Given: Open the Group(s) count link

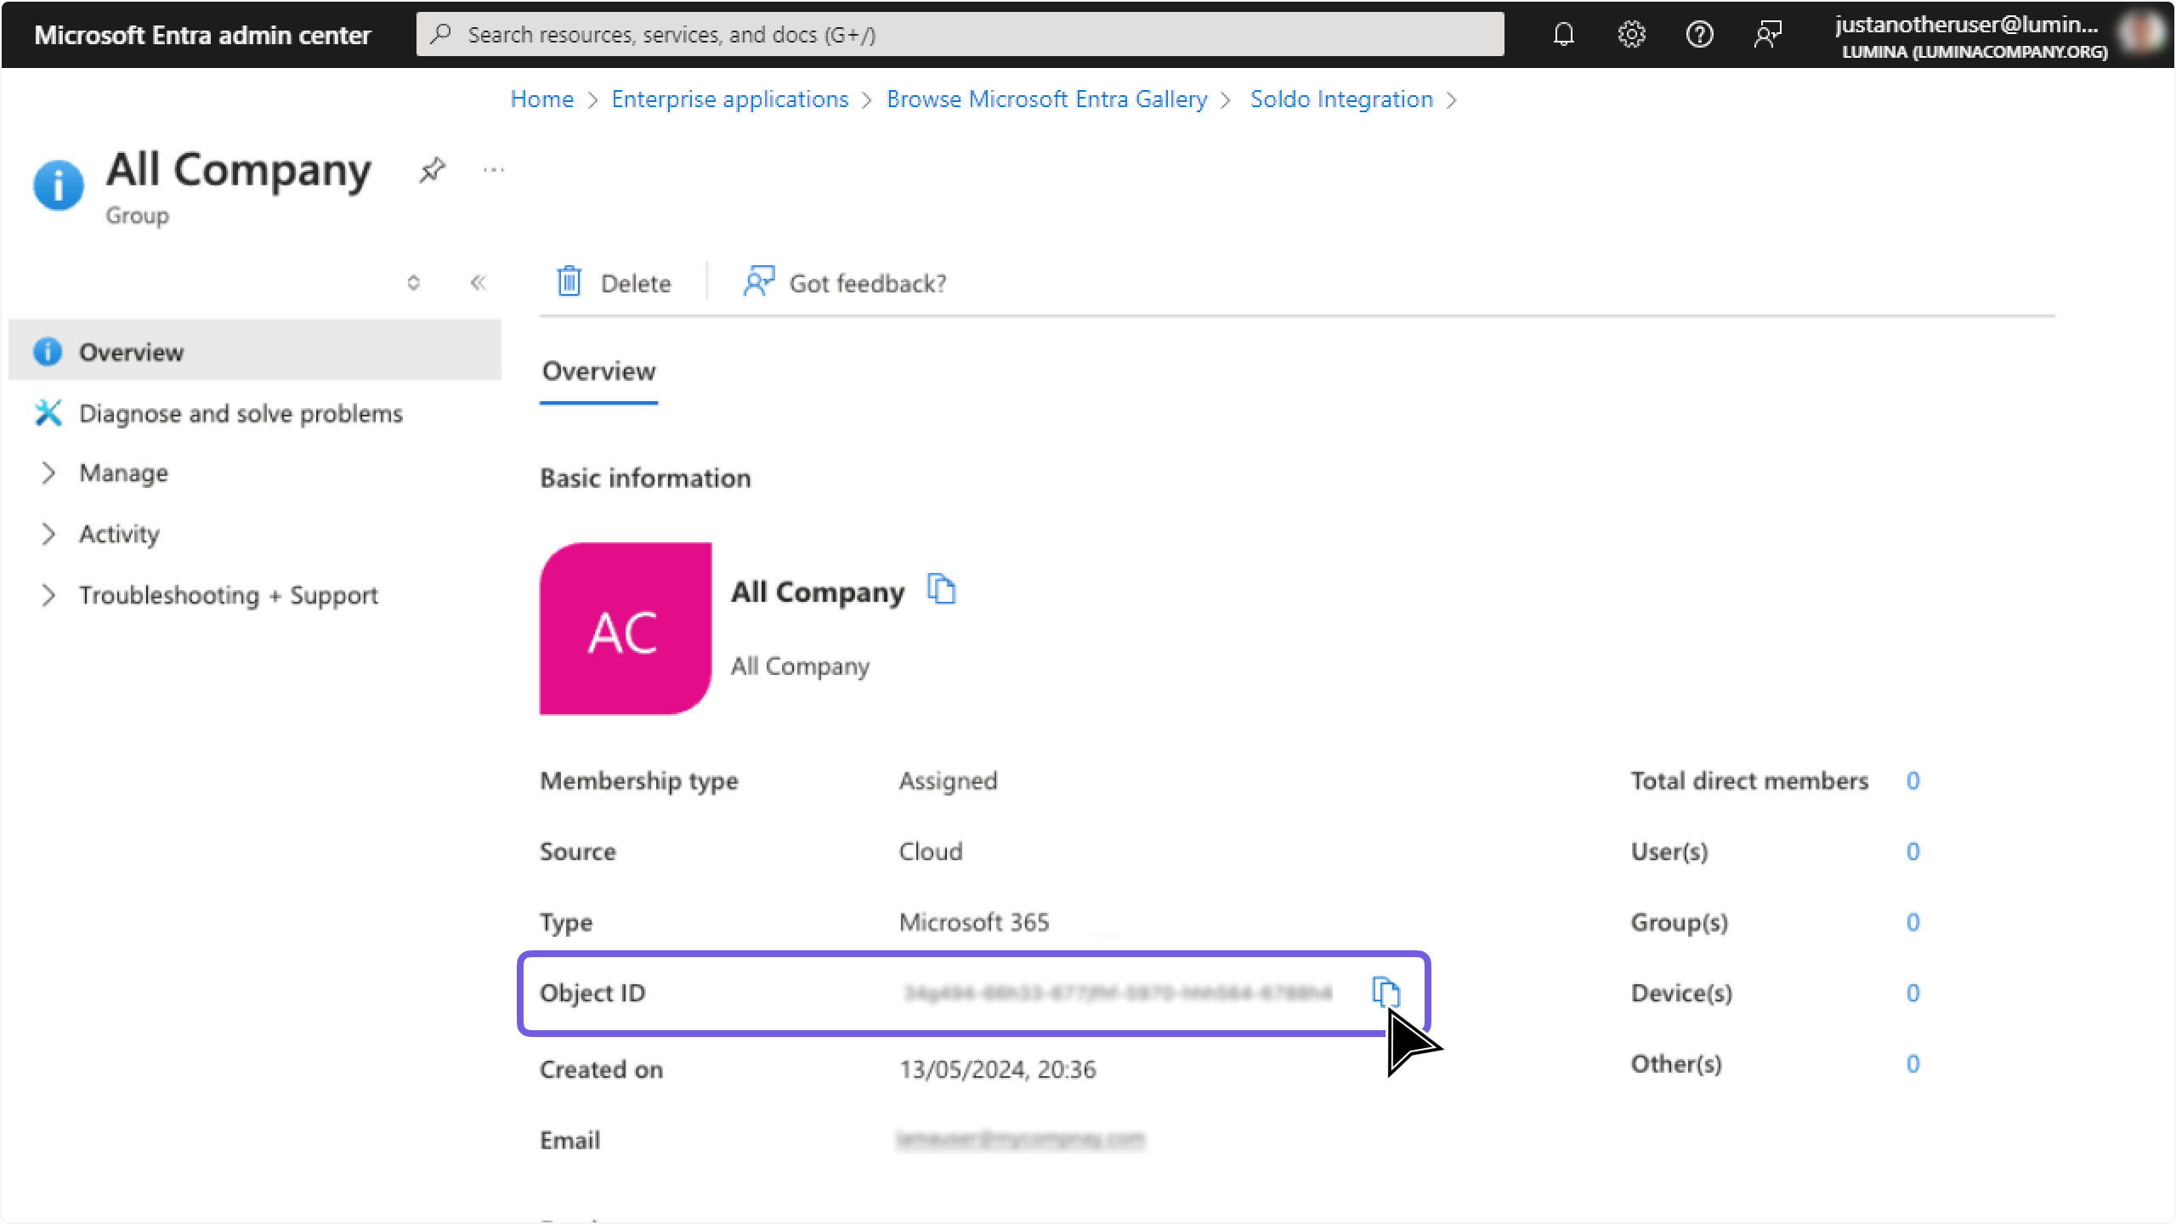Looking at the screenshot, I should pyautogui.click(x=1912, y=921).
